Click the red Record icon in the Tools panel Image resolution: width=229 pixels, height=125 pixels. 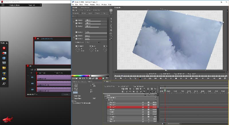pyautogui.click(x=4, y=48)
